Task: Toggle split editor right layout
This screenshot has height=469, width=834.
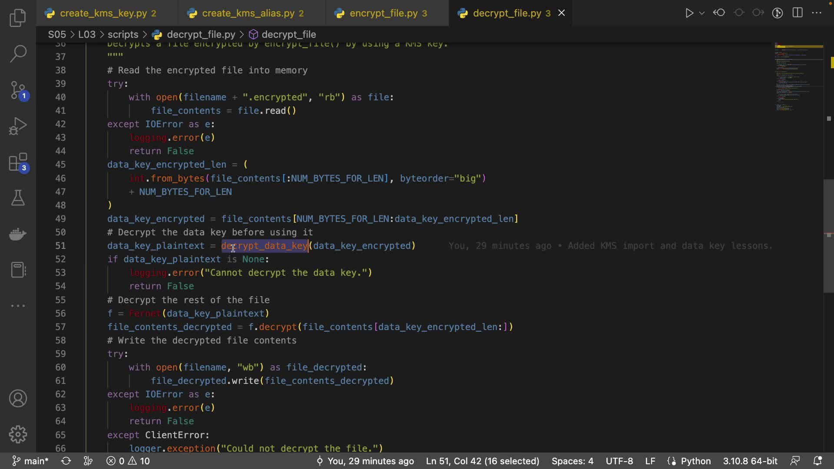Action: [798, 13]
